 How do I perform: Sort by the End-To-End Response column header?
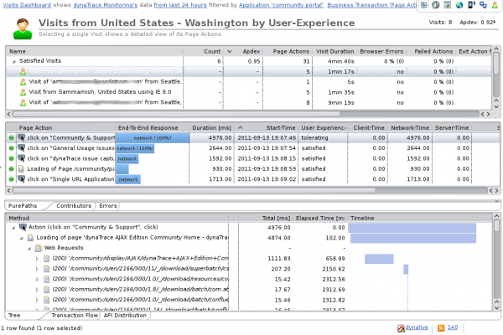tap(148, 127)
